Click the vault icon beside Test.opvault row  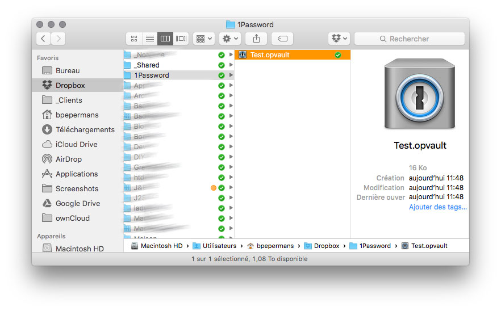point(243,54)
